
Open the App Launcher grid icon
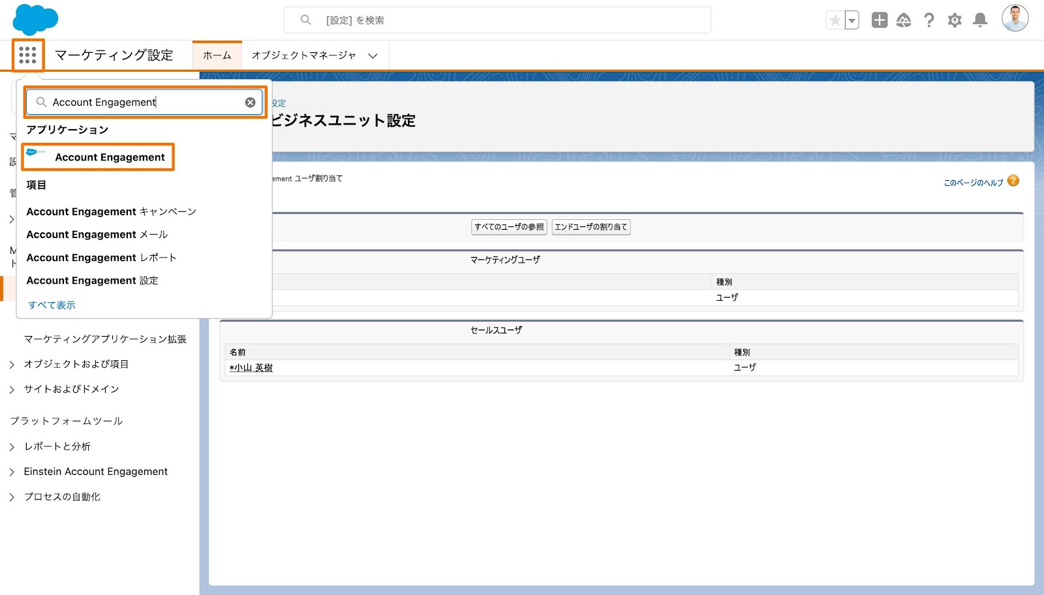[x=27, y=55]
